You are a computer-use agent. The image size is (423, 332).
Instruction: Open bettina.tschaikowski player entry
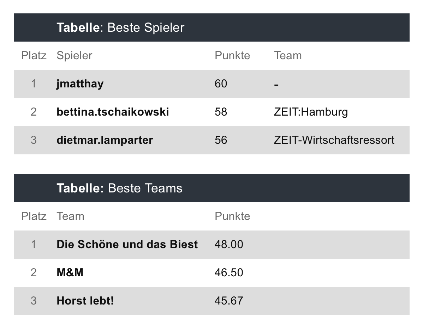(113, 112)
